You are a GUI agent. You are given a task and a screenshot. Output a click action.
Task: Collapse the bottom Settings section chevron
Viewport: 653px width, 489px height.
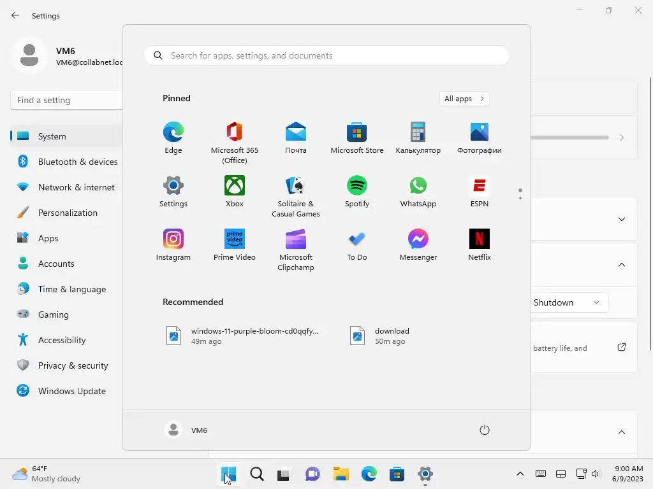click(621, 432)
